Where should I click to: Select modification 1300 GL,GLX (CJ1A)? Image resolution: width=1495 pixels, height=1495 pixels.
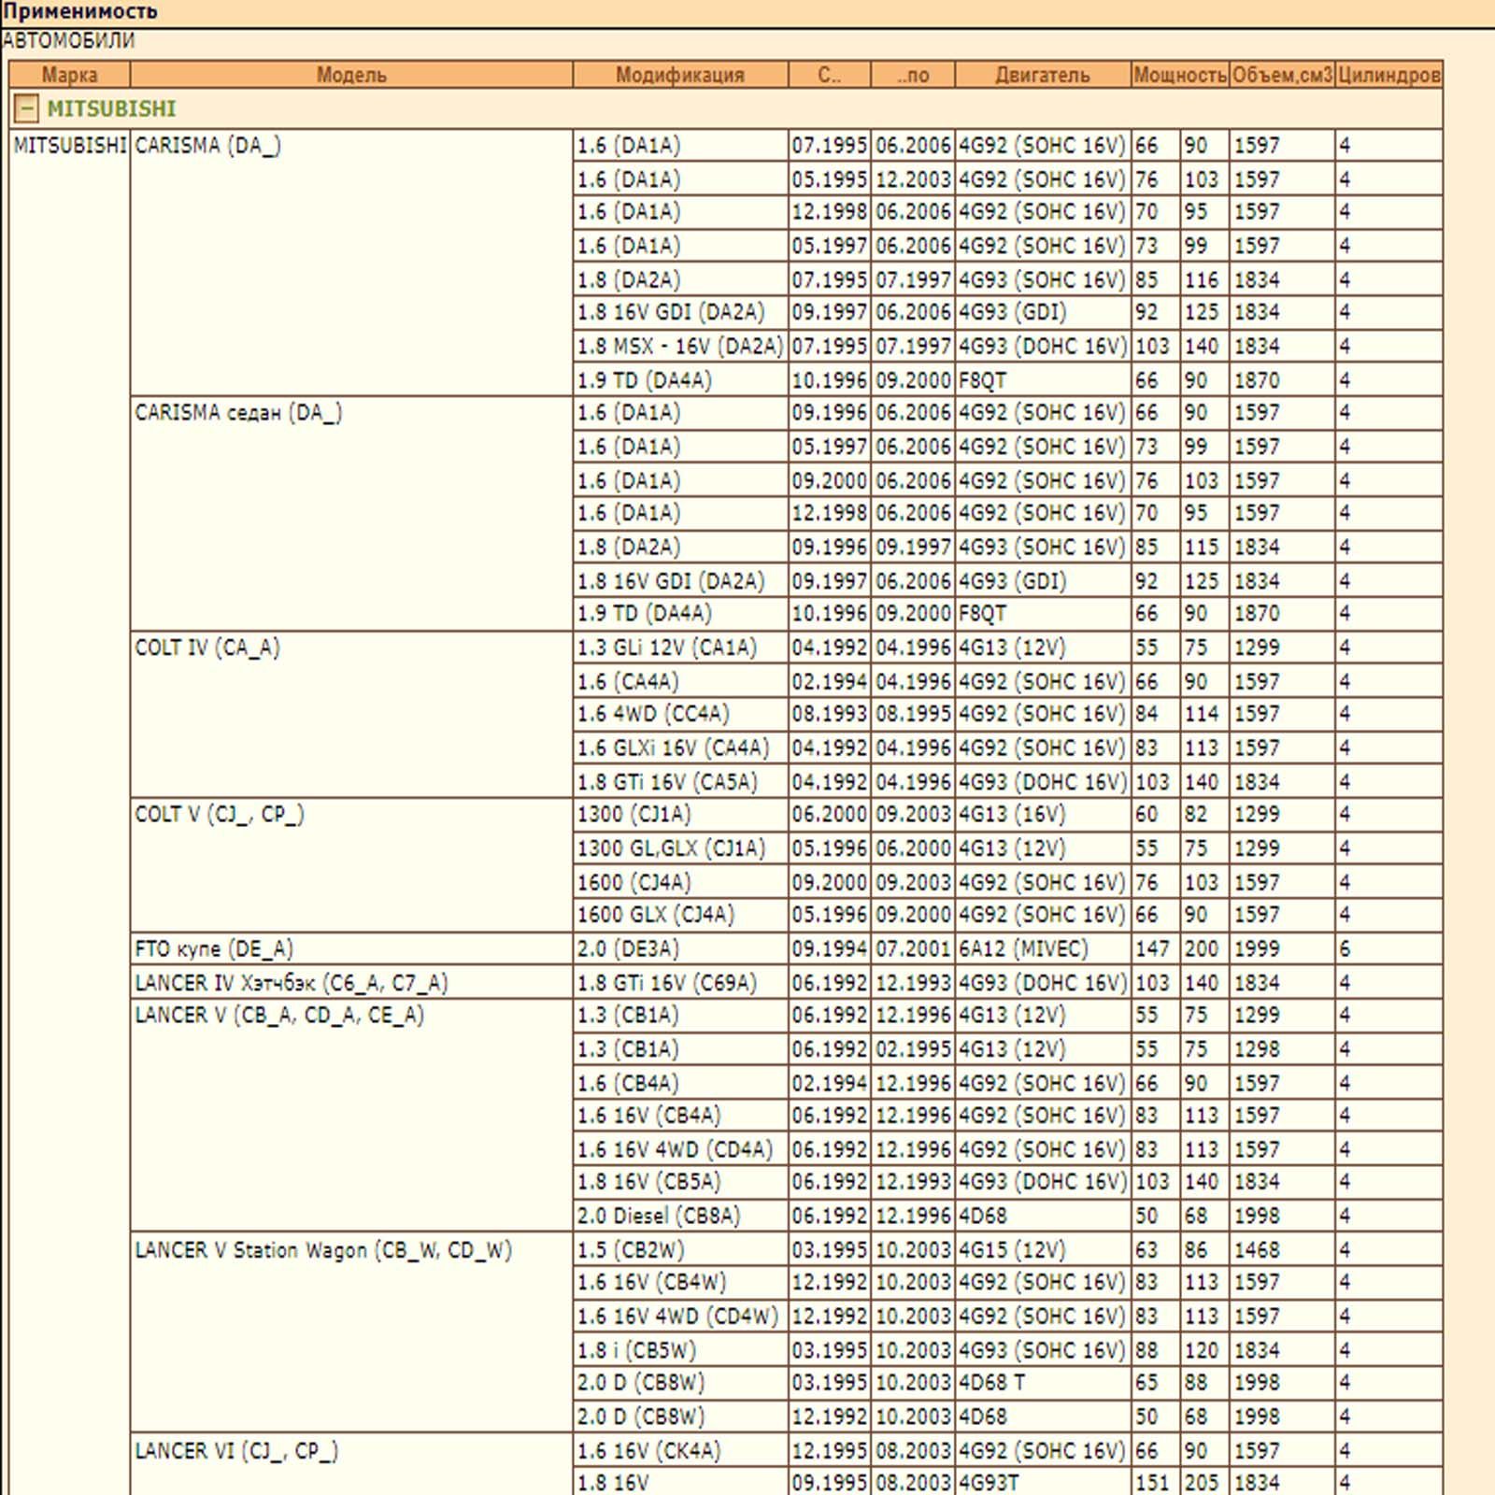pos(680,848)
